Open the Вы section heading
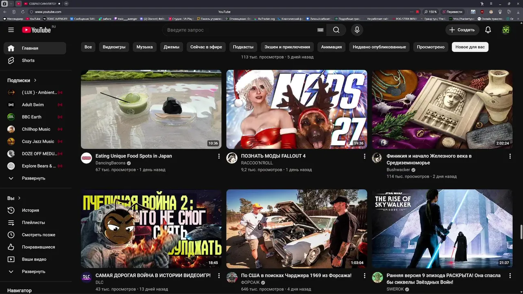This screenshot has width=523, height=294. click(14, 198)
